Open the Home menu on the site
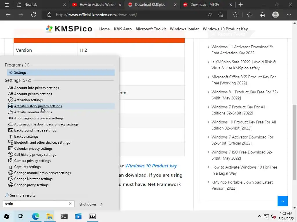297x222 pixels. [x=104, y=29]
